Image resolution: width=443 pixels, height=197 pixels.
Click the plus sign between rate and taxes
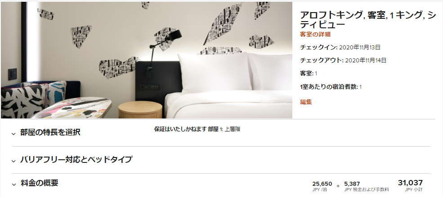pos(338,186)
